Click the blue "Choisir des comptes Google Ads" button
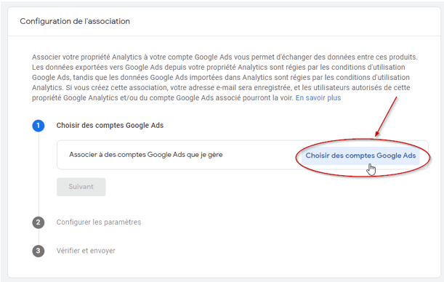This screenshot has height=282, width=444. [x=360, y=156]
